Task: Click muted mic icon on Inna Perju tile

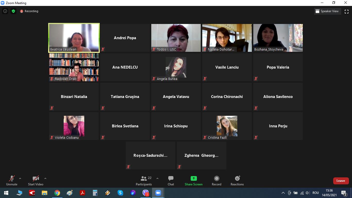Action: [256, 137]
